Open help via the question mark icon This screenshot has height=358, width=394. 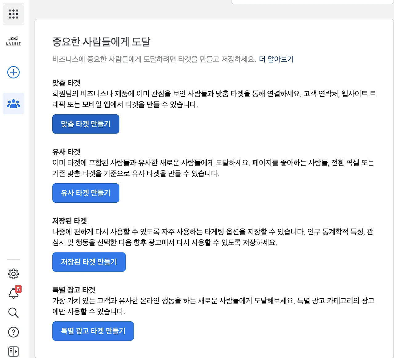[x=14, y=332]
